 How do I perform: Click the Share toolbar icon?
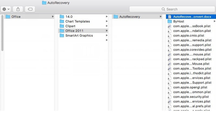point(18,9)
